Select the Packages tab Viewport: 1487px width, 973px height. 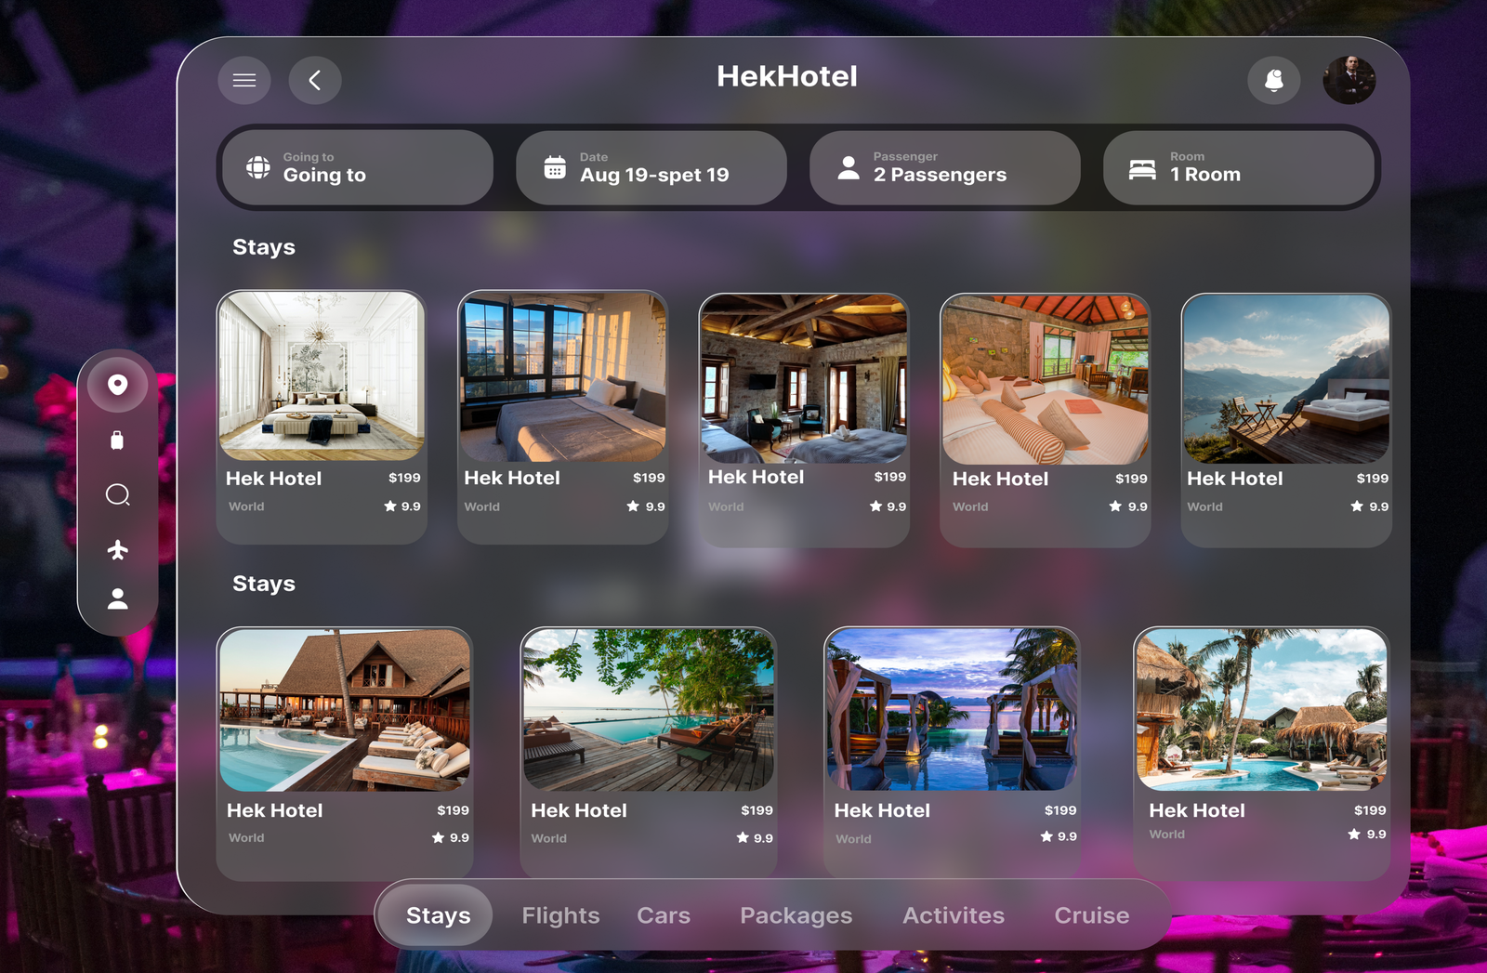pyautogui.click(x=796, y=915)
